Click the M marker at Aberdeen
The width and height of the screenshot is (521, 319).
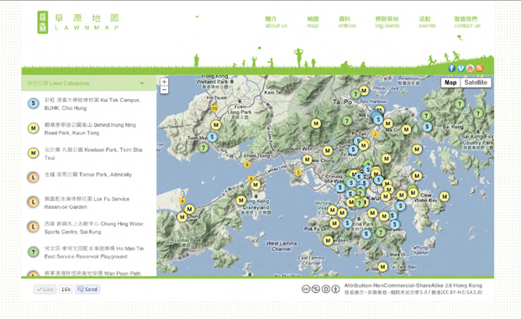(328, 240)
